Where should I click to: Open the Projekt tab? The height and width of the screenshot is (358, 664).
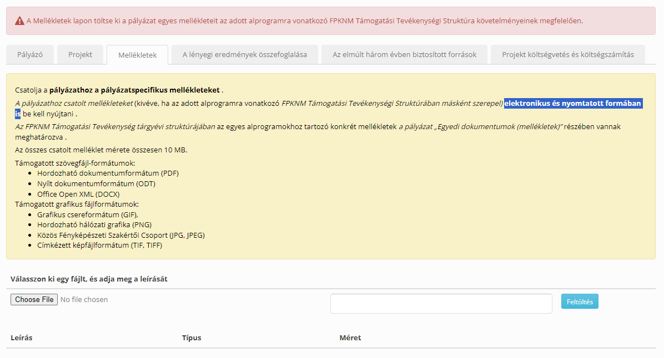(80, 55)
